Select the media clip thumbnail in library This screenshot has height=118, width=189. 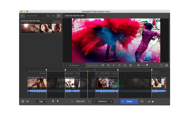click(41, 28)
